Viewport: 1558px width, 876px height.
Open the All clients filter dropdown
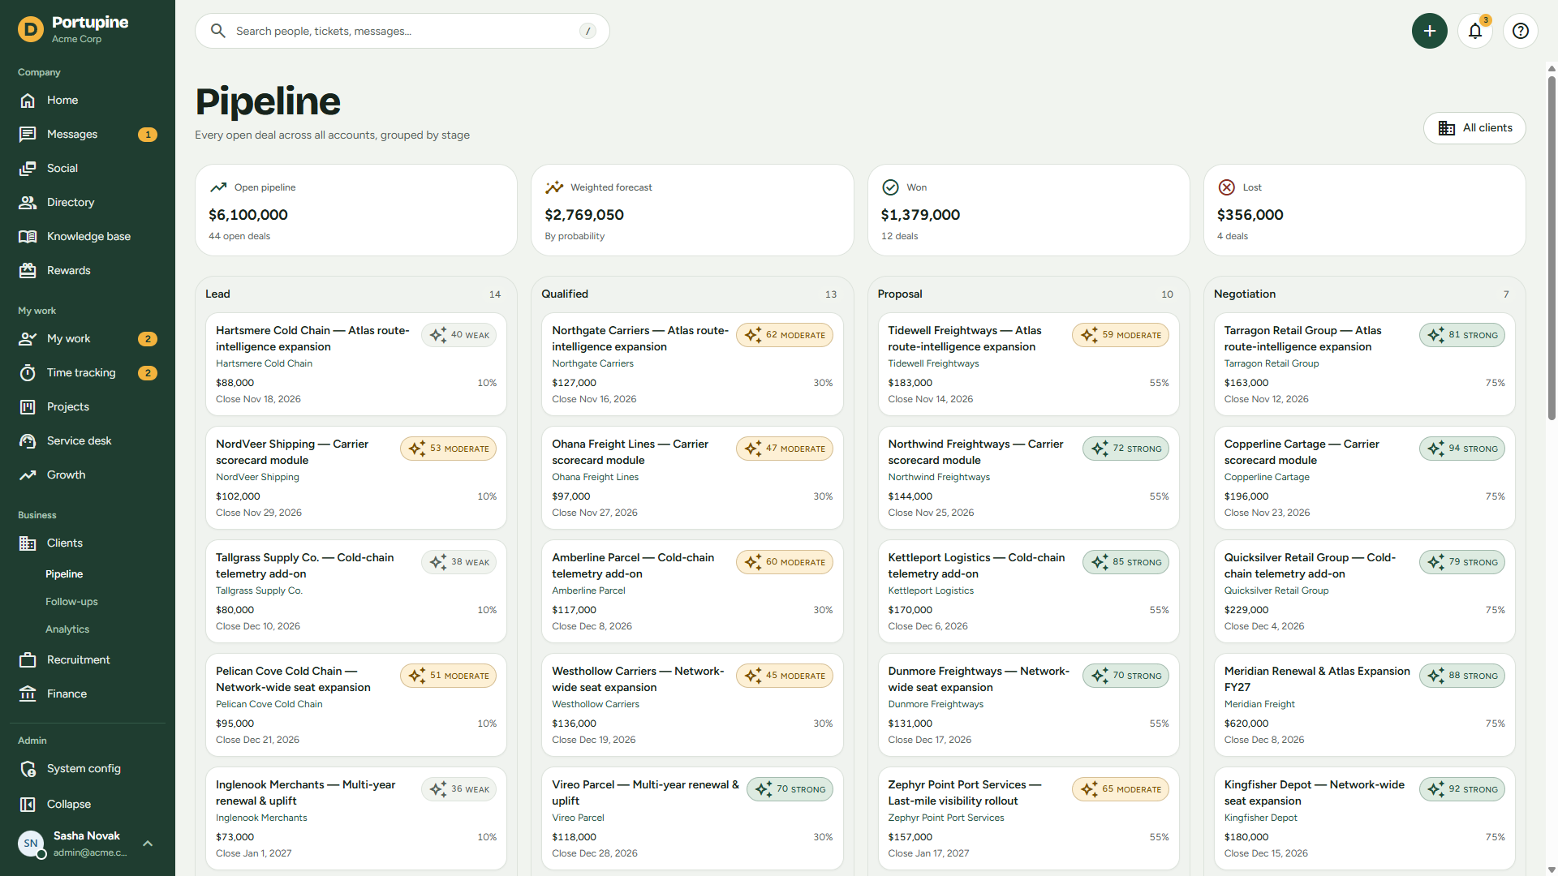(1474, 128)
